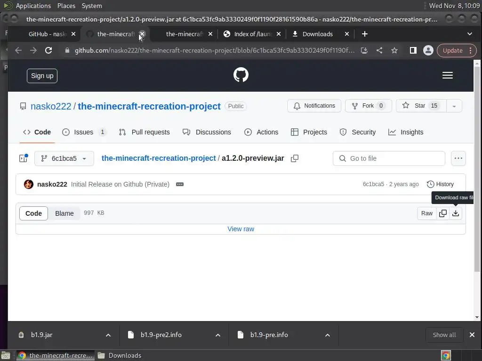This screenshot has height=361, width=482.
Task: Switch to Blame view
Action: 64,213
